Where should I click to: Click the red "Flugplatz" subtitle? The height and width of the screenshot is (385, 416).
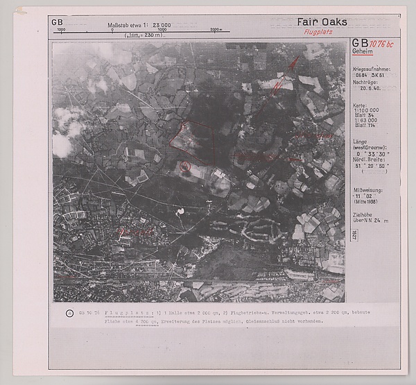318,32
